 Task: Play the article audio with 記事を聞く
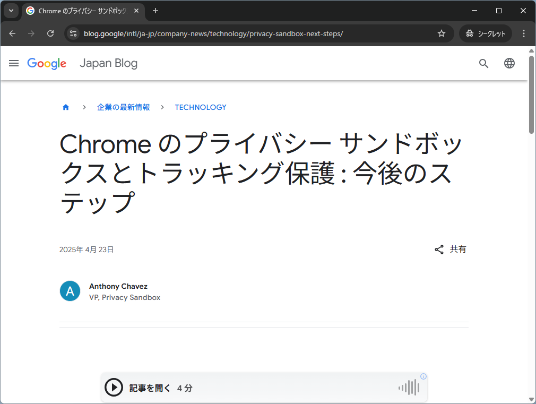pyautogui.click(x=114, y=388)
